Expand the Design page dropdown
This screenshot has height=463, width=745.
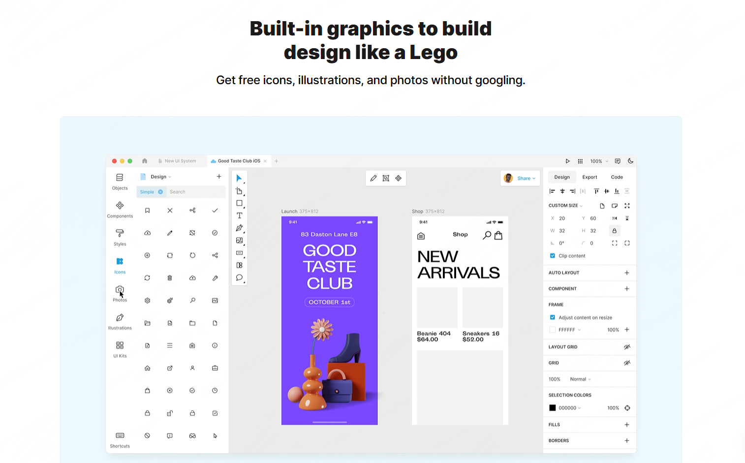point(161,177)
